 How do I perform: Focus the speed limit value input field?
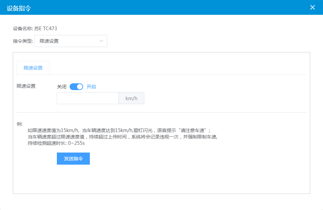click(x=87, y=98)
